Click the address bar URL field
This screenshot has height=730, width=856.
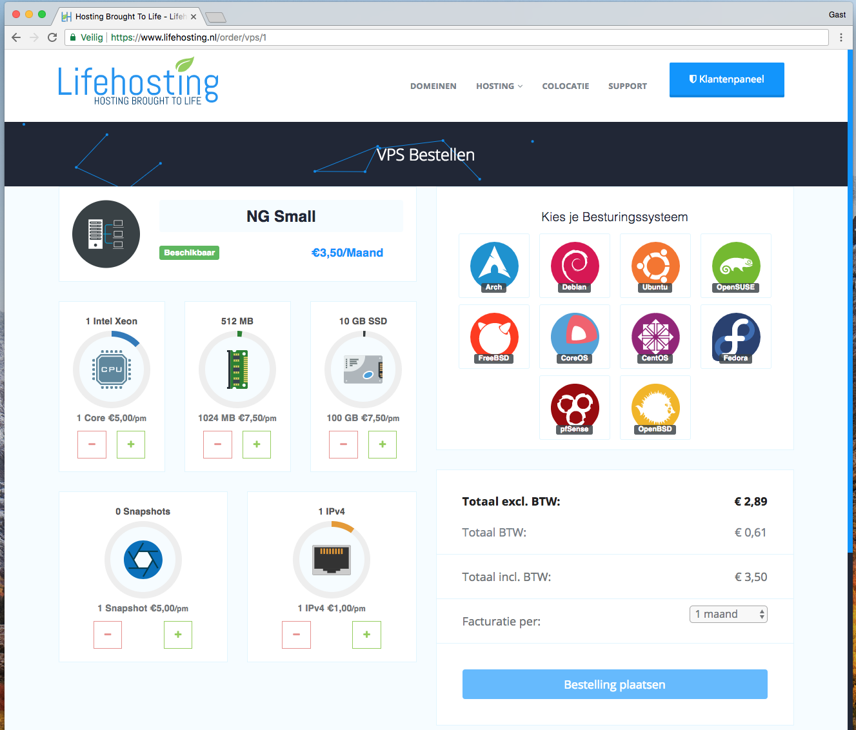tap(446, 37)
